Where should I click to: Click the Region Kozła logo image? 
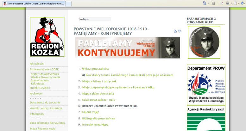[47, 37]
